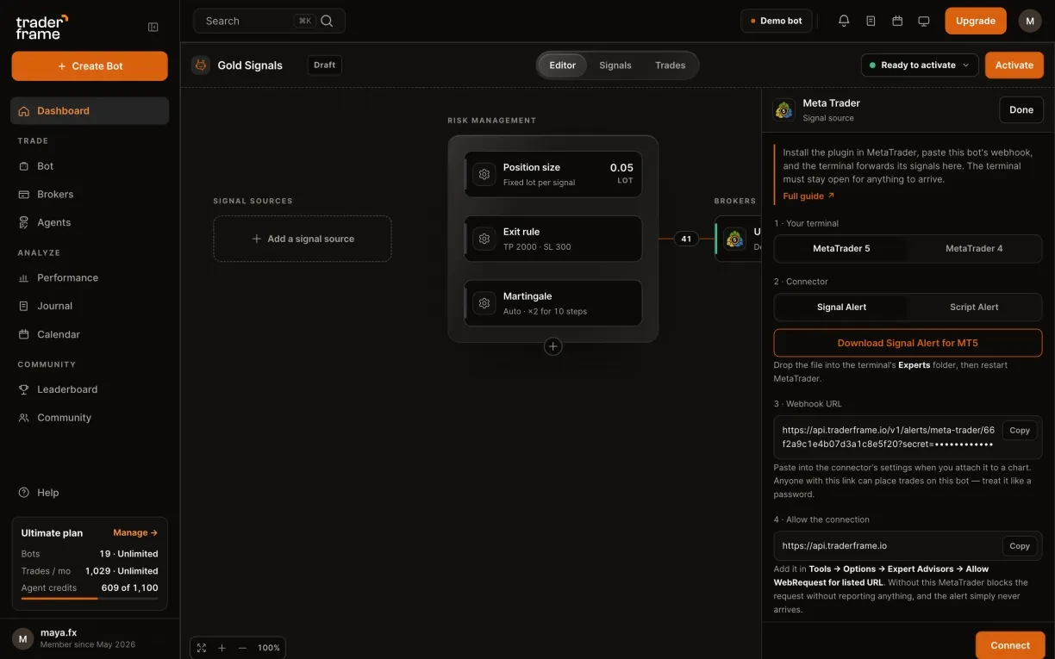Open the maya.fx account menu
The height and width of the screenshot is (659, 1055).
pos(90,638)
